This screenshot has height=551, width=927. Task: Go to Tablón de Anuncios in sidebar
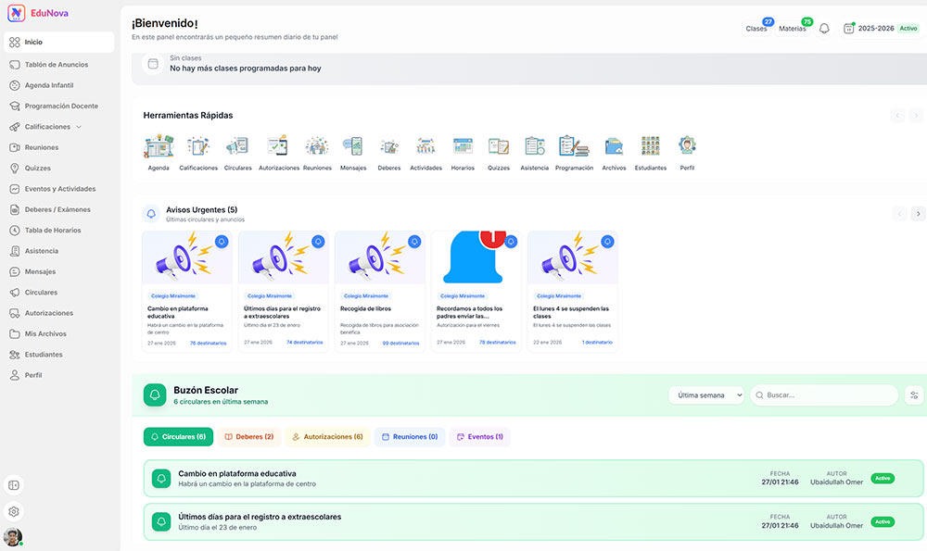(56, 65)
